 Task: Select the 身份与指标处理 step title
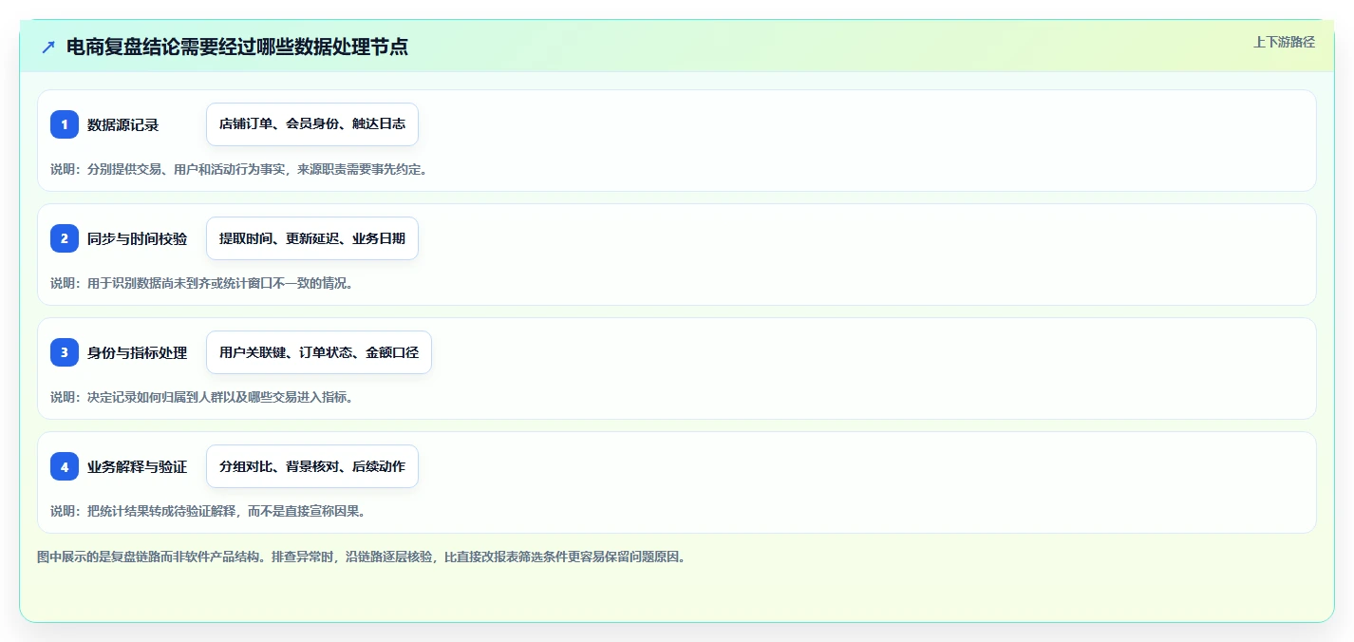point(137,352)
